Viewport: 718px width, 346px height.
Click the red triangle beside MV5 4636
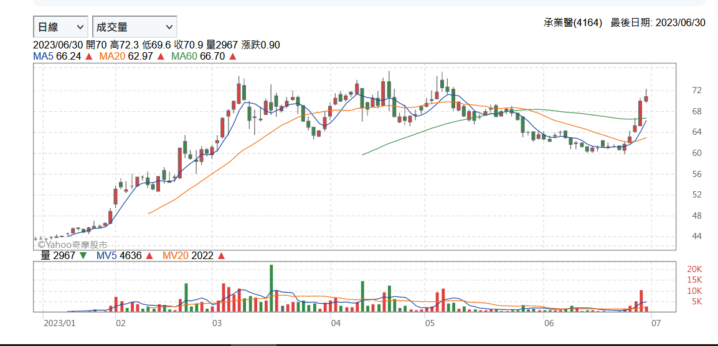[x=151, y=255]
